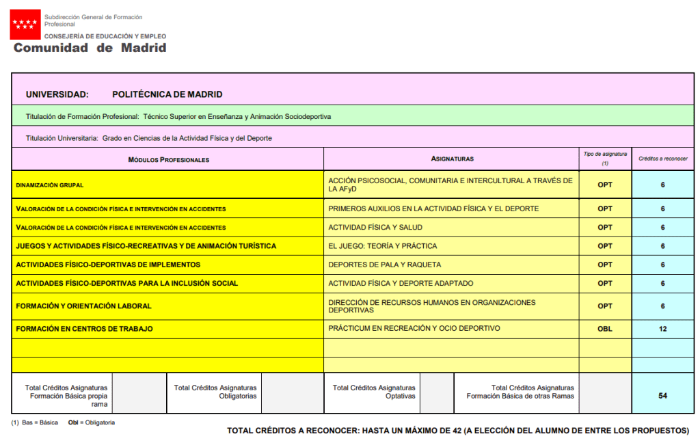Click OPT in DEPORTE ADAPTADO row
Viewport: 700px width, 445px height.
point(605,284)
